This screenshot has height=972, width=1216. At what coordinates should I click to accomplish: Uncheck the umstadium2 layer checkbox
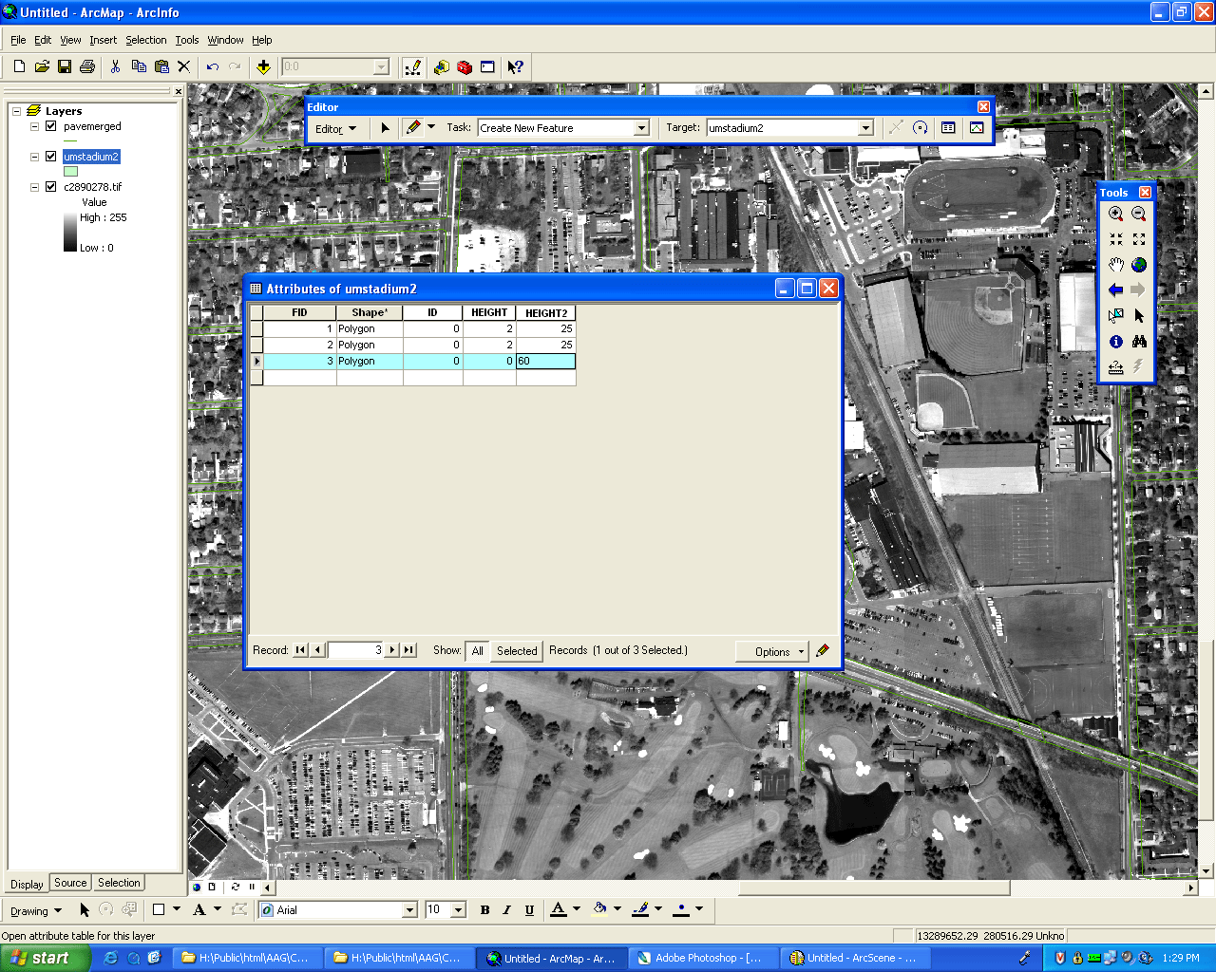(x=51, y=157)
